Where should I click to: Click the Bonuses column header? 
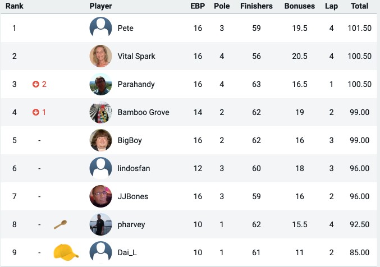click(x=300, y=6)
